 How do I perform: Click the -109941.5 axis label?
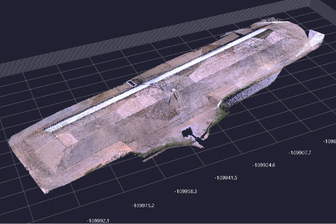[226, 178]
